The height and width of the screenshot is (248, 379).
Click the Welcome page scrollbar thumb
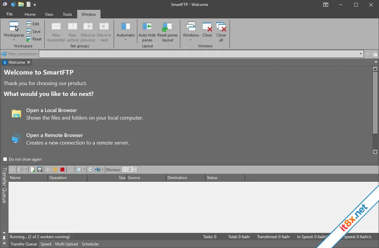375,103
